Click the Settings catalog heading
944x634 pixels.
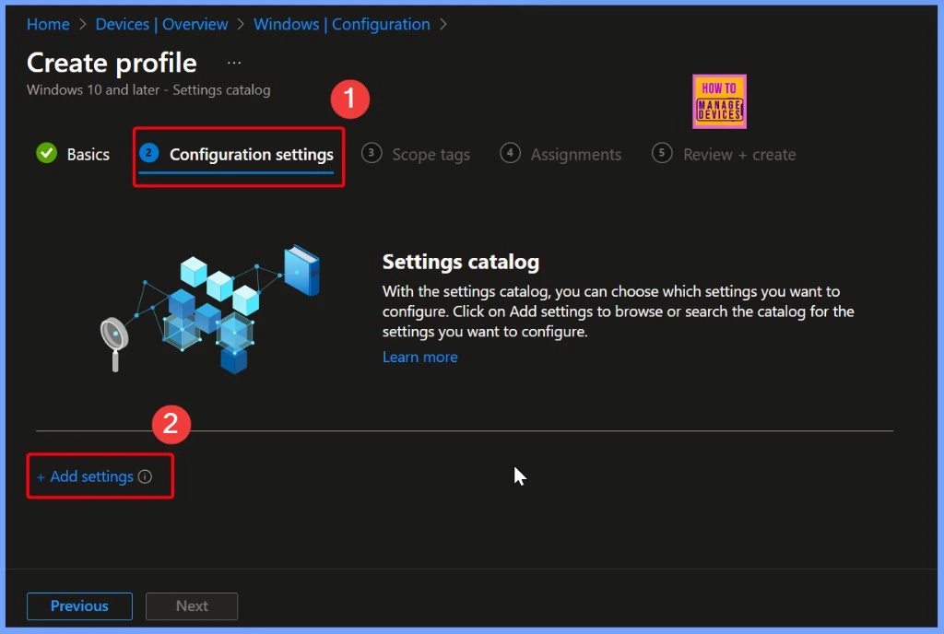tap(461, 262)
